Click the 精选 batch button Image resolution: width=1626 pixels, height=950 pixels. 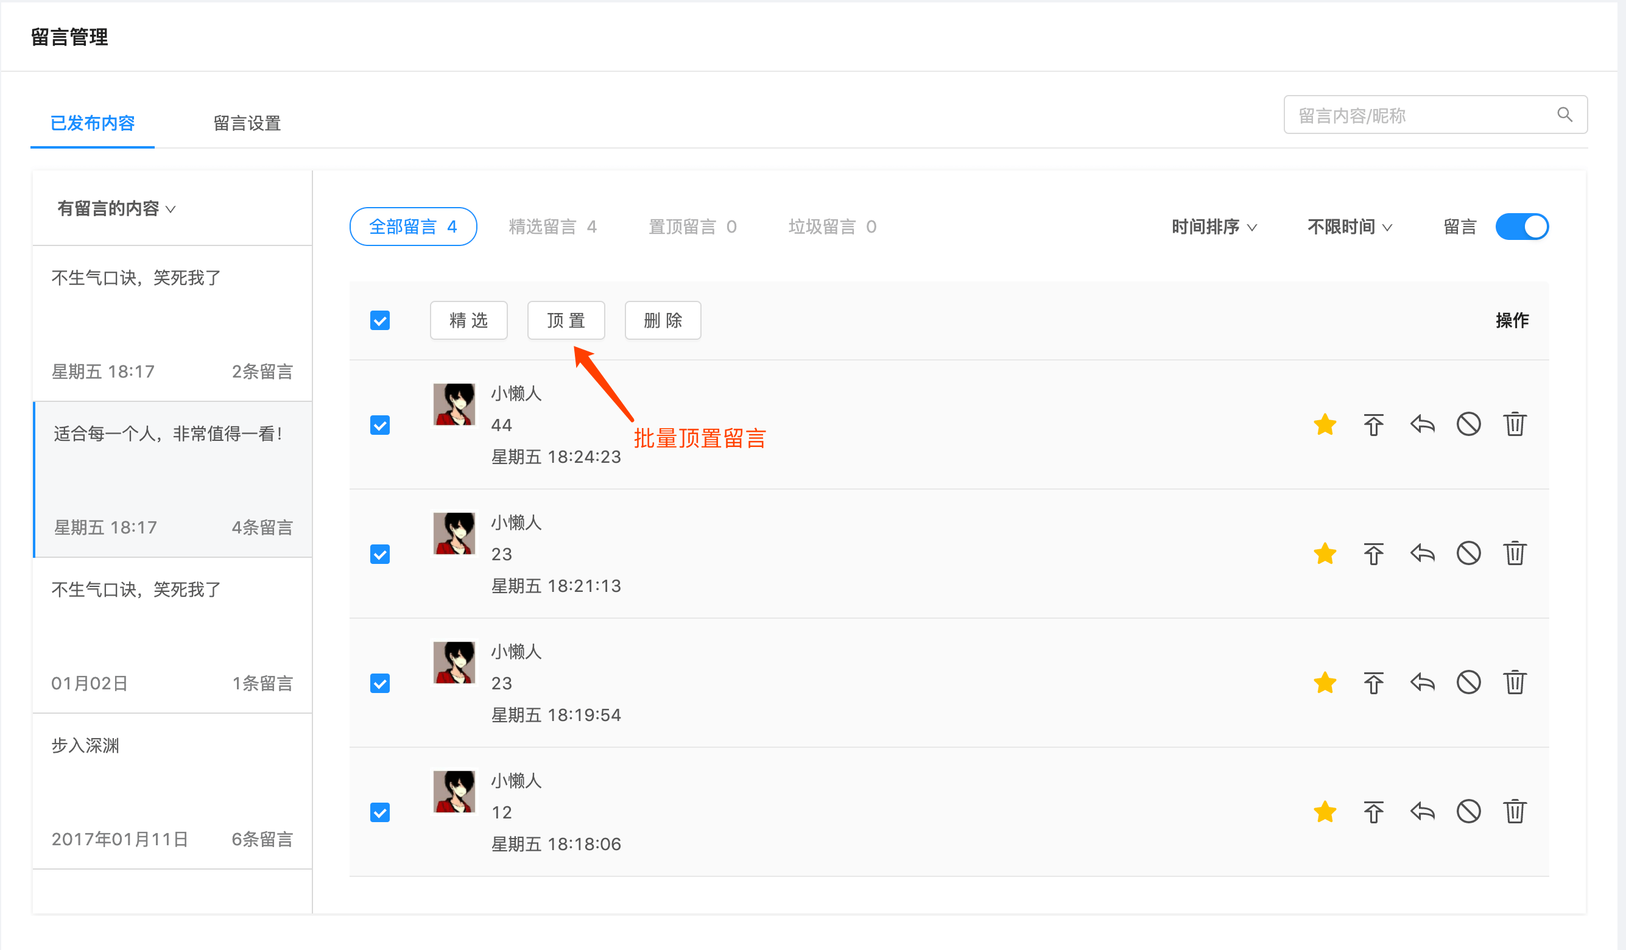coord(468,320)
